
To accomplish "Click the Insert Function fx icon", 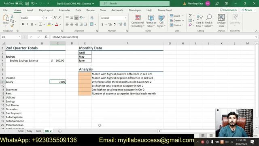I will (x=46, y=37).
